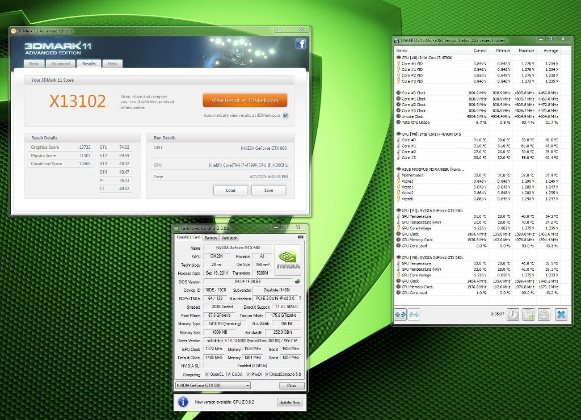581x420 pixels.
Task: Start logging with HWiNFO log file button
Action: 528,314
